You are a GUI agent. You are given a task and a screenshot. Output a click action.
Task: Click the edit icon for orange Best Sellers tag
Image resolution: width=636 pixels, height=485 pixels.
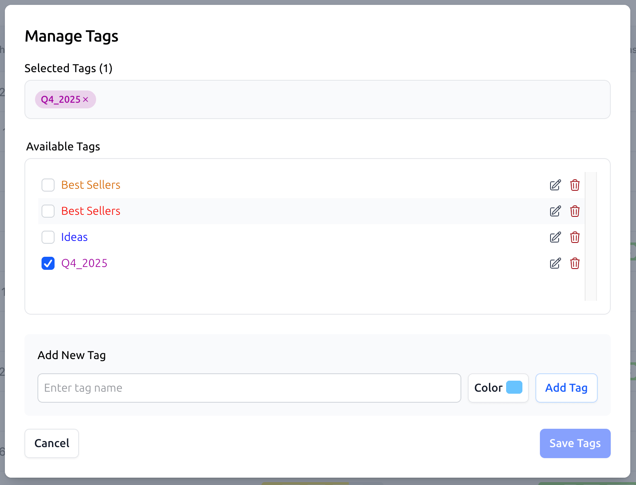coord(555,185)
